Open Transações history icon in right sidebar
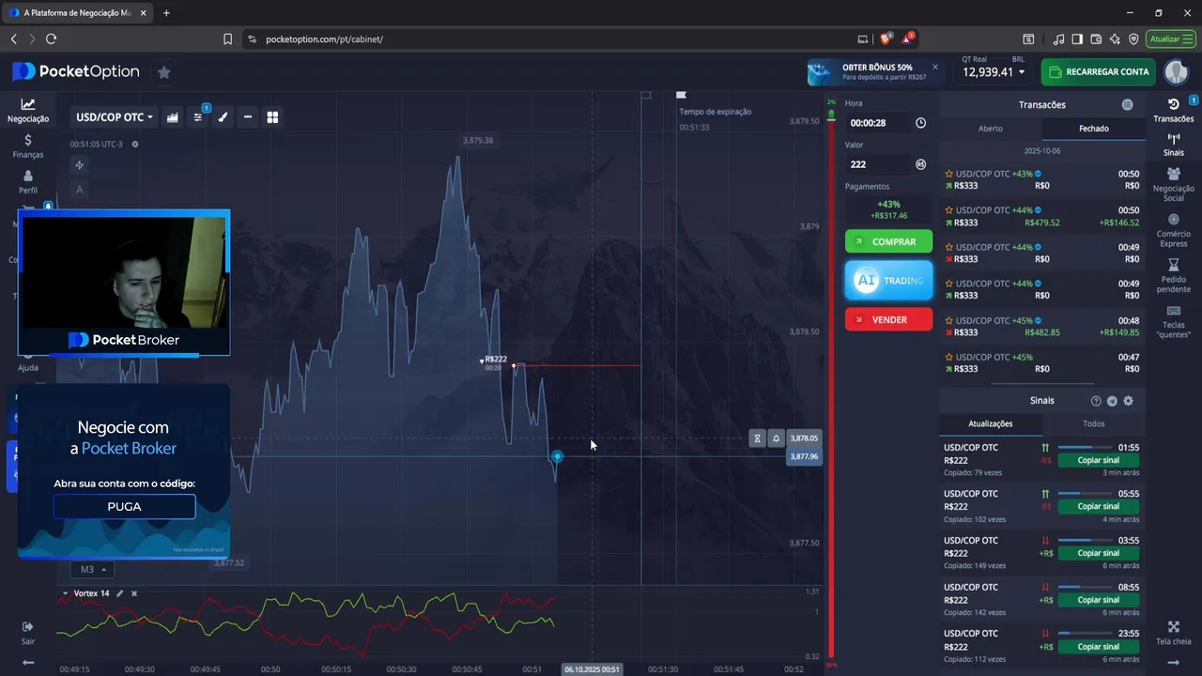This screenshot has height=676, width=1202. (1173, 110)
